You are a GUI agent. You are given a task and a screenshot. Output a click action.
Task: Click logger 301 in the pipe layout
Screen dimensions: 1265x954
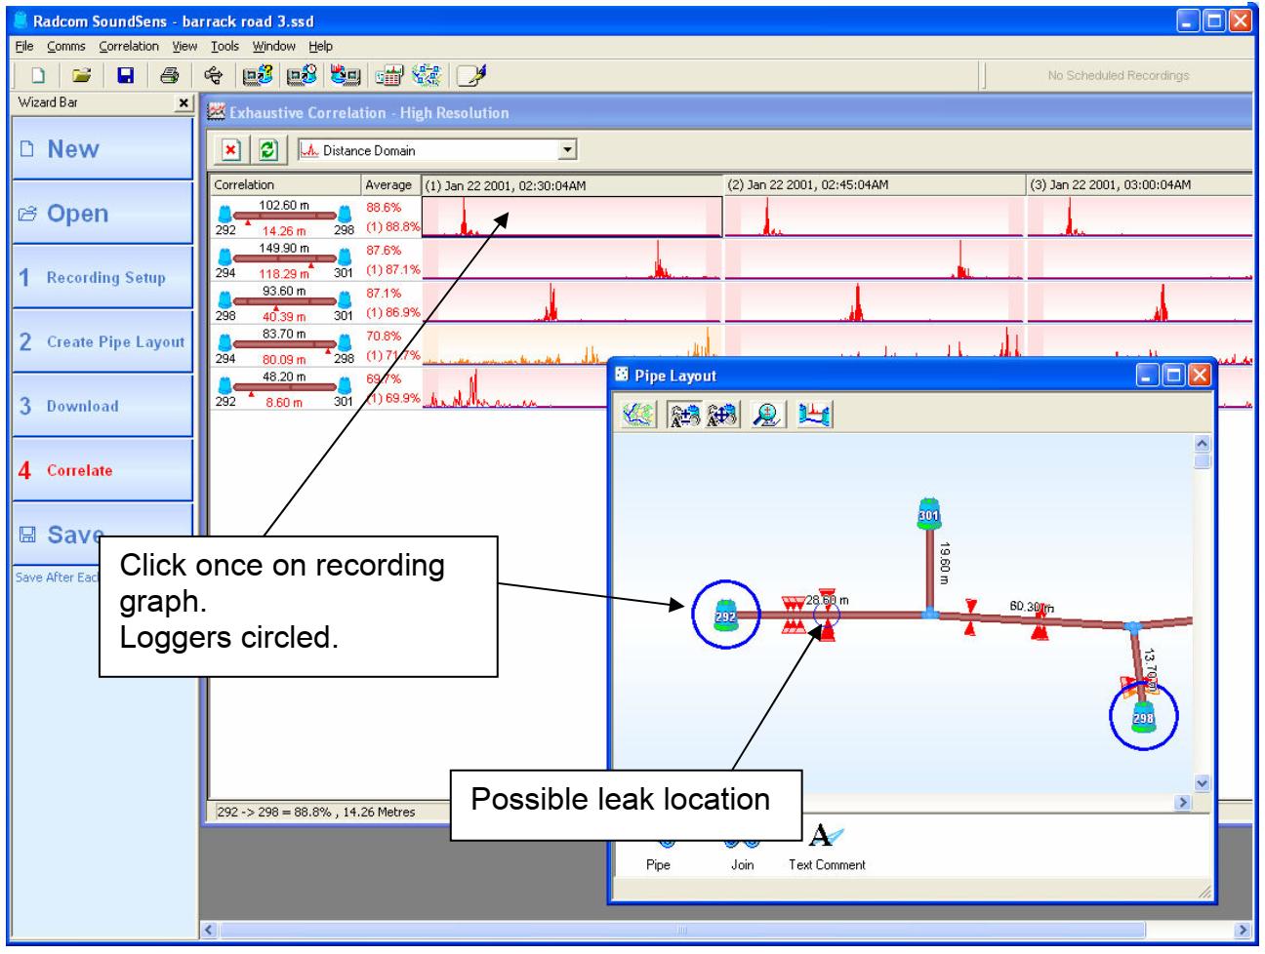pyautogui.click(x=928, y=513)
